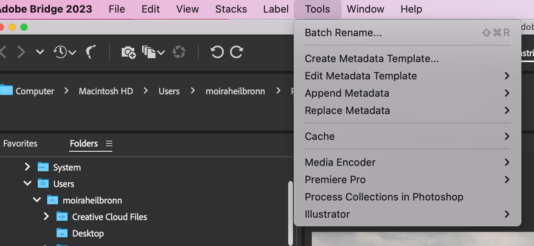Choose Process Collections in Photoshop
This screenshot has width=534, height=246.
407,197
